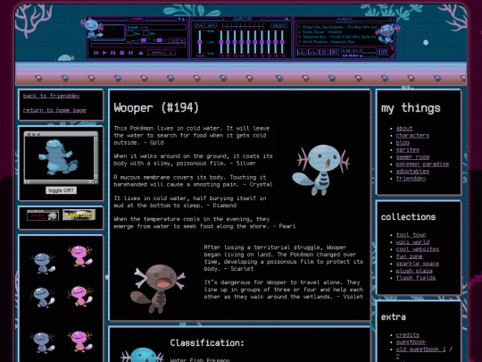The height and width of the screenshot is (362, 482).
Task: Open the gamer room link
Action: (412, 157)
